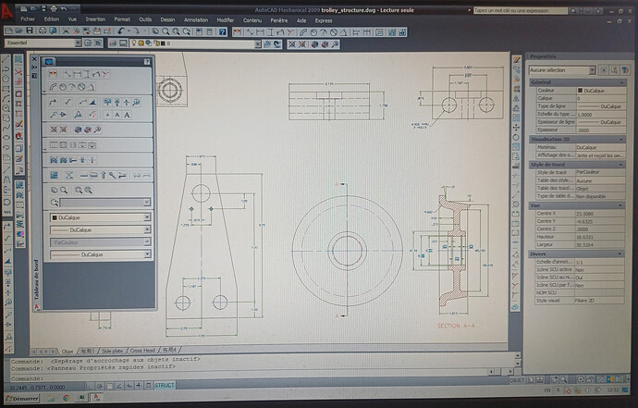Open the dashboard linetype DuCalque dropdown

[147, 229]
